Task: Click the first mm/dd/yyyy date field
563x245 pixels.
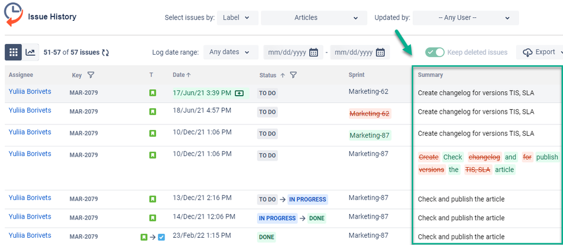Action: 287,52
